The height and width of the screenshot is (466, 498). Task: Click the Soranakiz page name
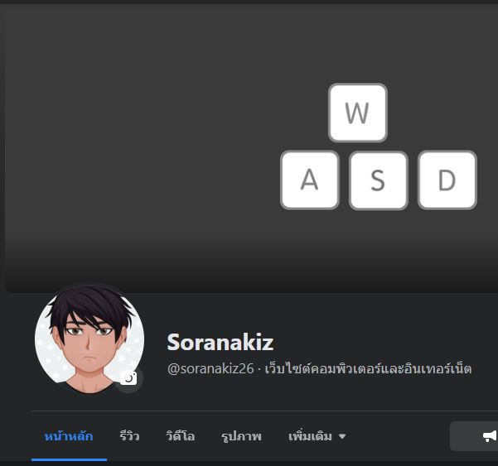(220, 343)
